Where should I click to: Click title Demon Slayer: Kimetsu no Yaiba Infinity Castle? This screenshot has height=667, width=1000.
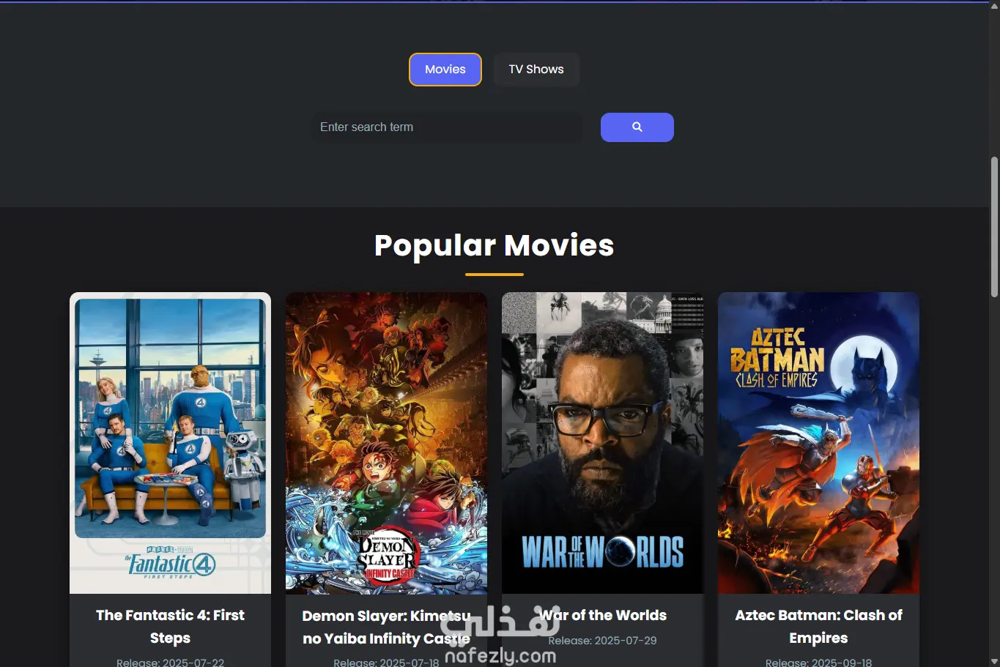pos(386,627)
